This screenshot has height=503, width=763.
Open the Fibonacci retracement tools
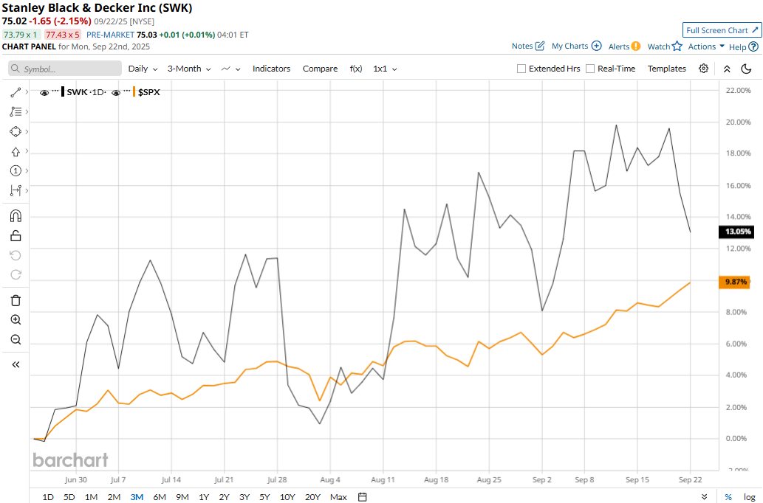click(x=16, y=112)
